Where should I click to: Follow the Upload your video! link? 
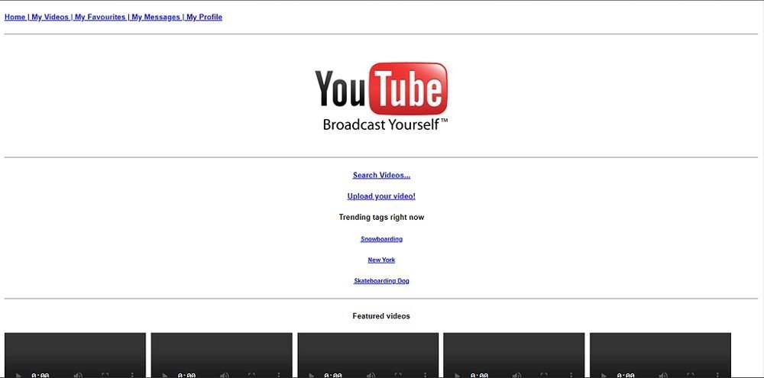[x=381, y=196]
